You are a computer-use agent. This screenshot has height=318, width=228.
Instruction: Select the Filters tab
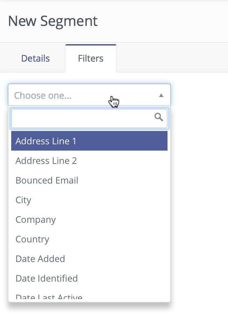click(x=91, y=58)
